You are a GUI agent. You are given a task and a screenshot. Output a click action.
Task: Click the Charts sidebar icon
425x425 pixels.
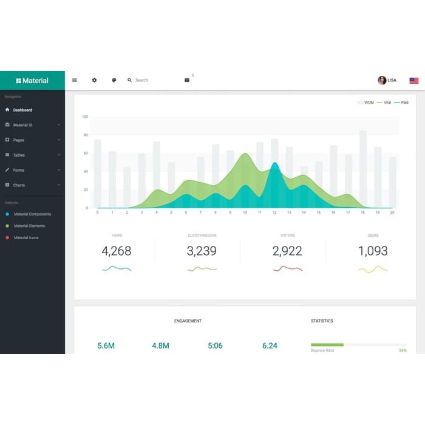pyautogui.click(x=7, y=185)
